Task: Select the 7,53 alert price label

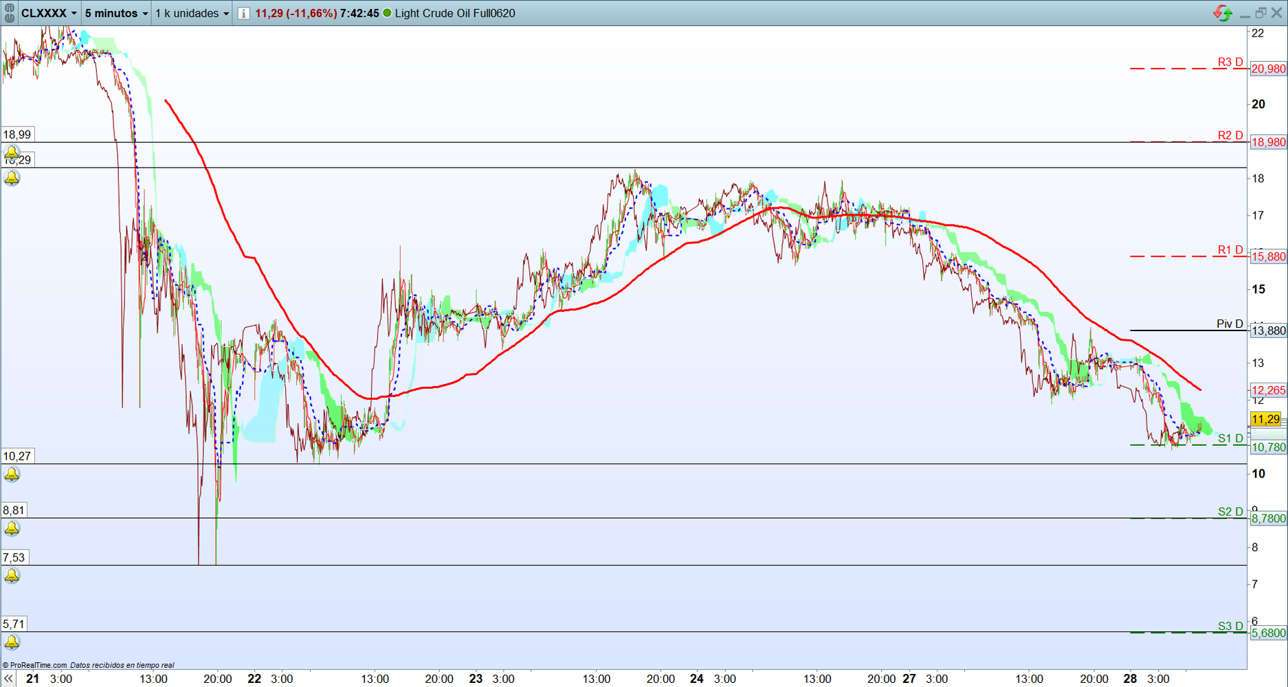Action: click(14, 558)
